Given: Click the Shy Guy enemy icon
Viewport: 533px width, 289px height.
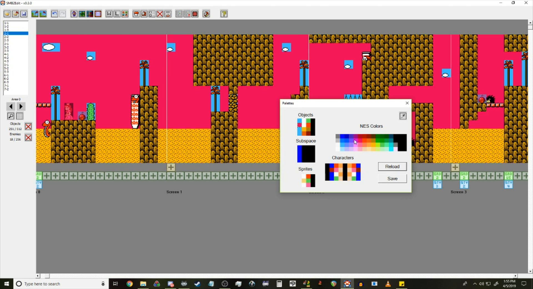Looking at the screenshot, I should pos(144,14).
